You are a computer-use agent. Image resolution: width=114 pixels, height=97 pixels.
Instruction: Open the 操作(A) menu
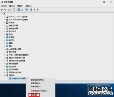tap(12, 6)
